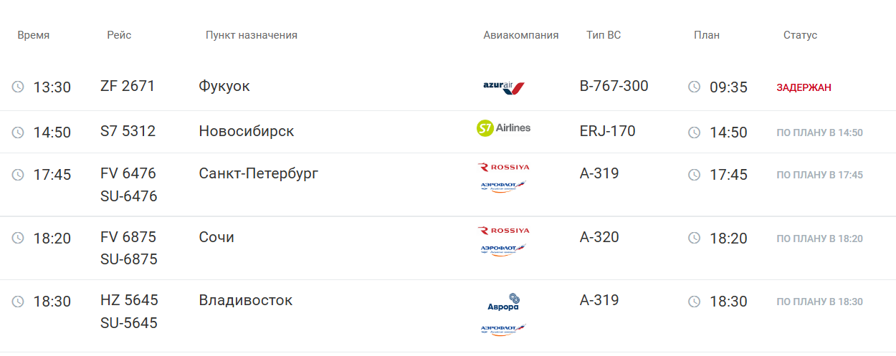Screen dimensions: 896x356
Task: Click codeshare flight number SU-6875
Action: click(128, 259)
